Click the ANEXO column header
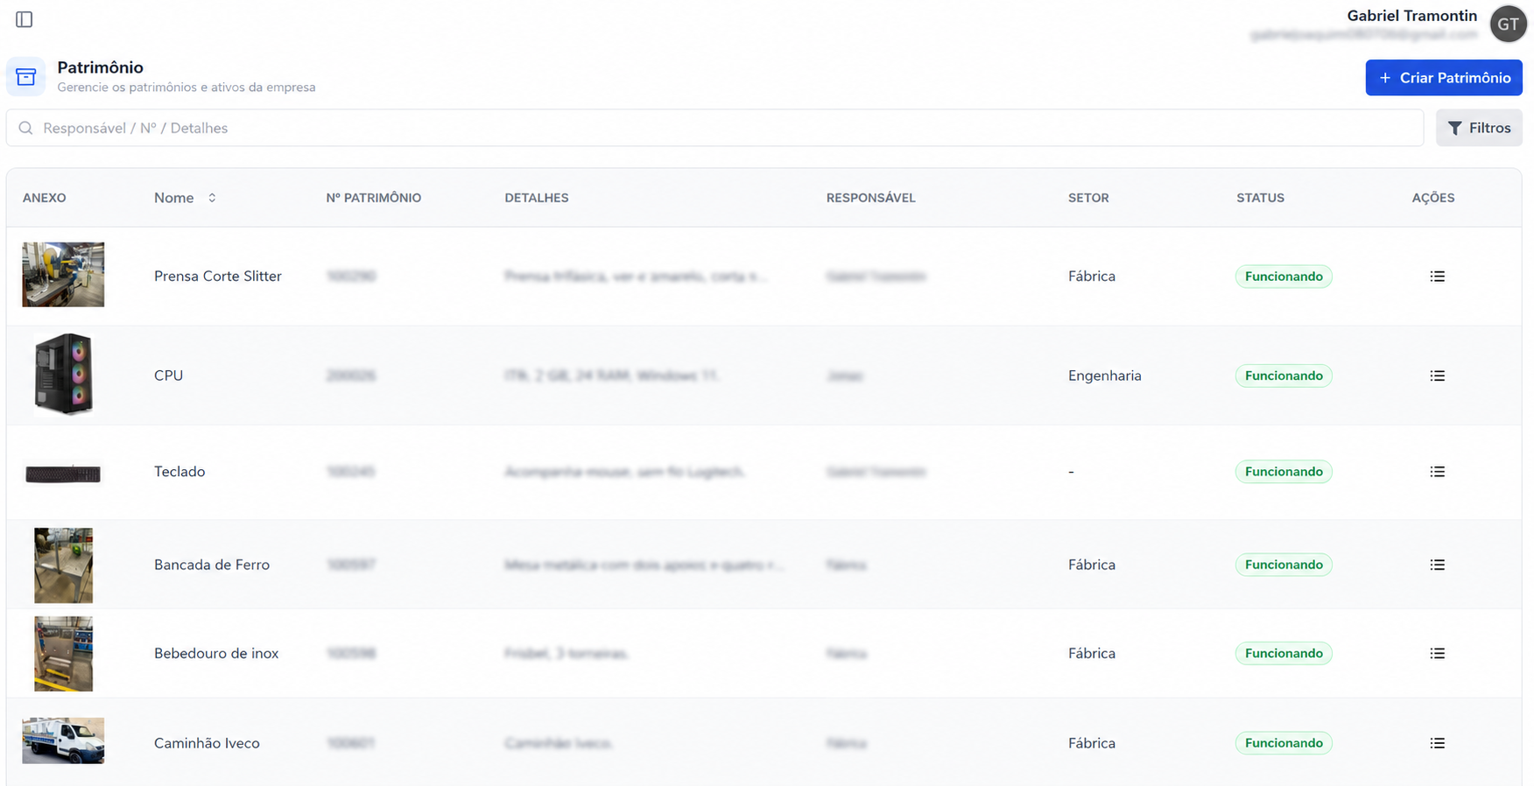 [45, 198]
